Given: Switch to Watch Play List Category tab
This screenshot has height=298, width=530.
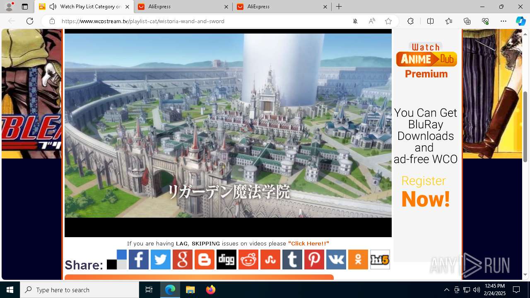Looking at the screenshot, I should click(84, 7).
